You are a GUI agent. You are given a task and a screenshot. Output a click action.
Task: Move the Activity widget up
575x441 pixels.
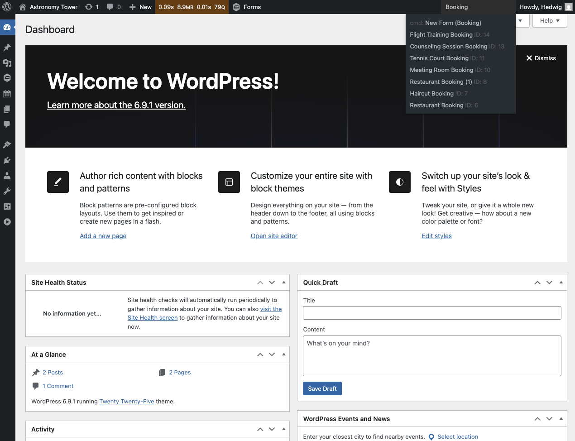click(x=260, y=429)
